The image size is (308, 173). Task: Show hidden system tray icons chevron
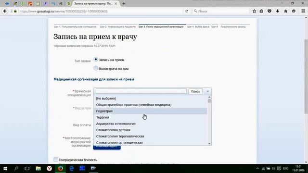pos(257,169)
